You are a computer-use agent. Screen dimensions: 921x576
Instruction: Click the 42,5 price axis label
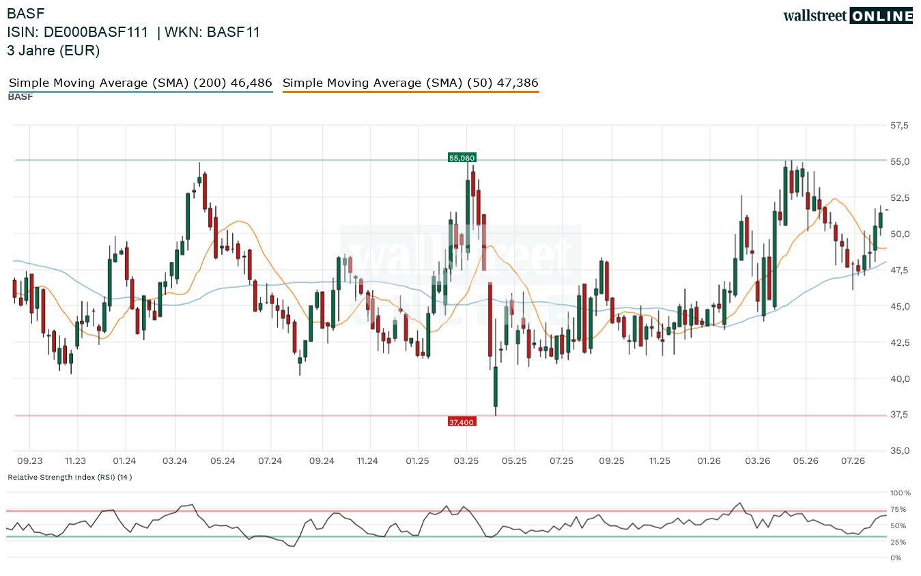click(x=900, y=343)
